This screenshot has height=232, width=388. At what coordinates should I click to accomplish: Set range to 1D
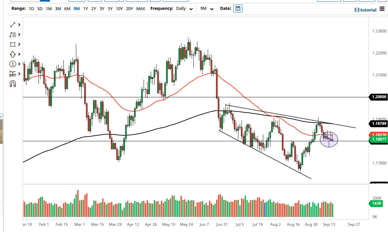tap(31, 9)
